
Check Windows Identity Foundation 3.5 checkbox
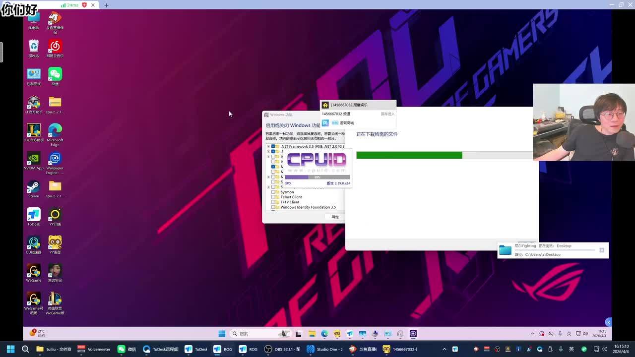click(x=273, y=207)
